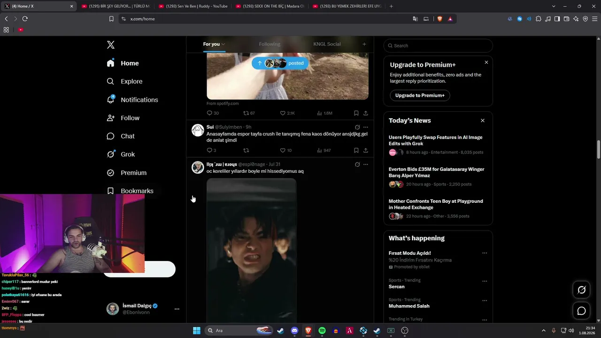Ask Grok about Sui's post
Screen dimensions: 601x338
point(357,127)
